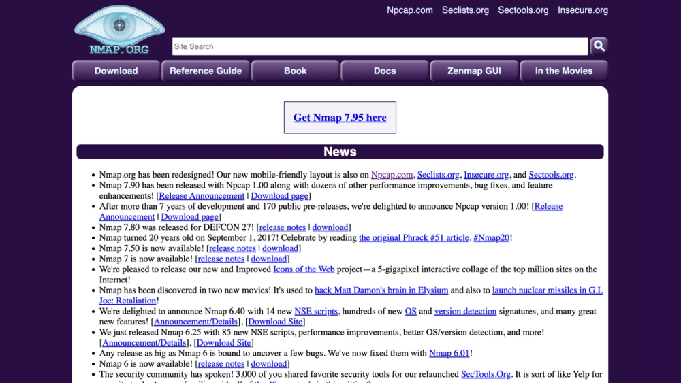Open the In the Movies tab
Image resolution: width=681 pixels, height=383 pixels.
563,71
